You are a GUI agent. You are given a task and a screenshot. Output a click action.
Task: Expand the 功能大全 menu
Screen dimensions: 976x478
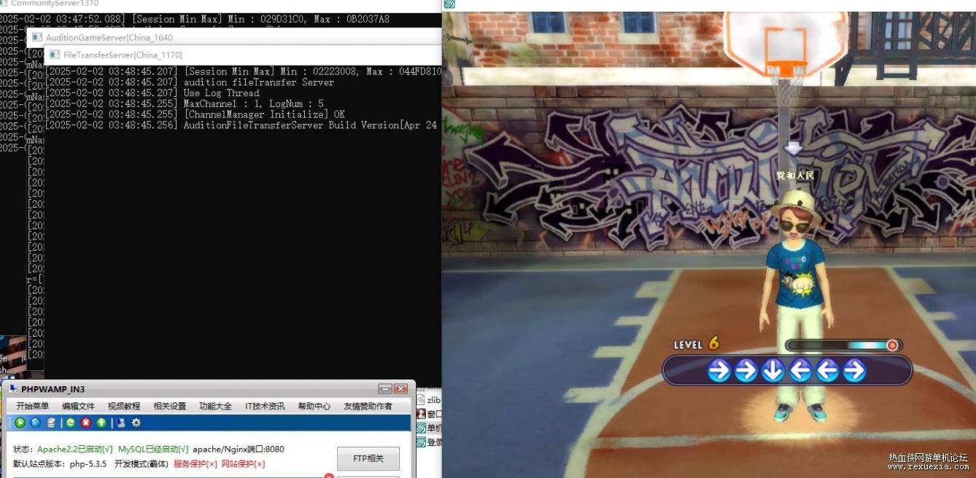coord(215,406)
